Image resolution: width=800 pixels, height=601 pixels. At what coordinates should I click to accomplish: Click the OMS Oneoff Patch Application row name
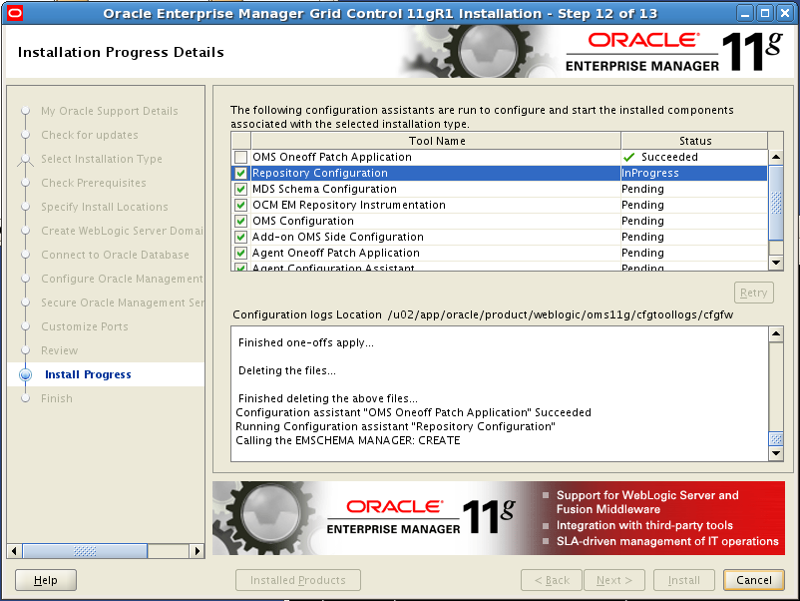coord(332,158)
